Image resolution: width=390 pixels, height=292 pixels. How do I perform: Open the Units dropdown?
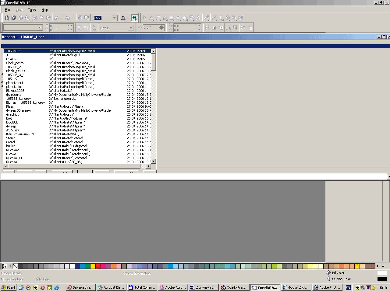point(131,28)
